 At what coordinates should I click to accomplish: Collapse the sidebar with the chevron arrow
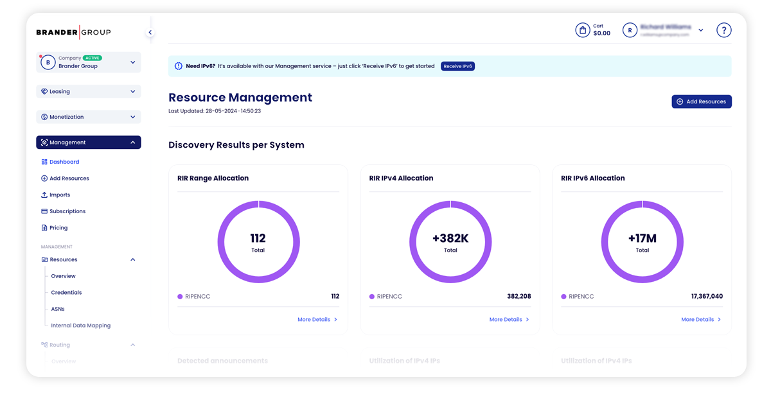(150, 31)
